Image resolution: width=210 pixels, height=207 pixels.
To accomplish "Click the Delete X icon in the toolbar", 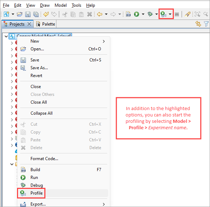I will click(x=89, y=14).
